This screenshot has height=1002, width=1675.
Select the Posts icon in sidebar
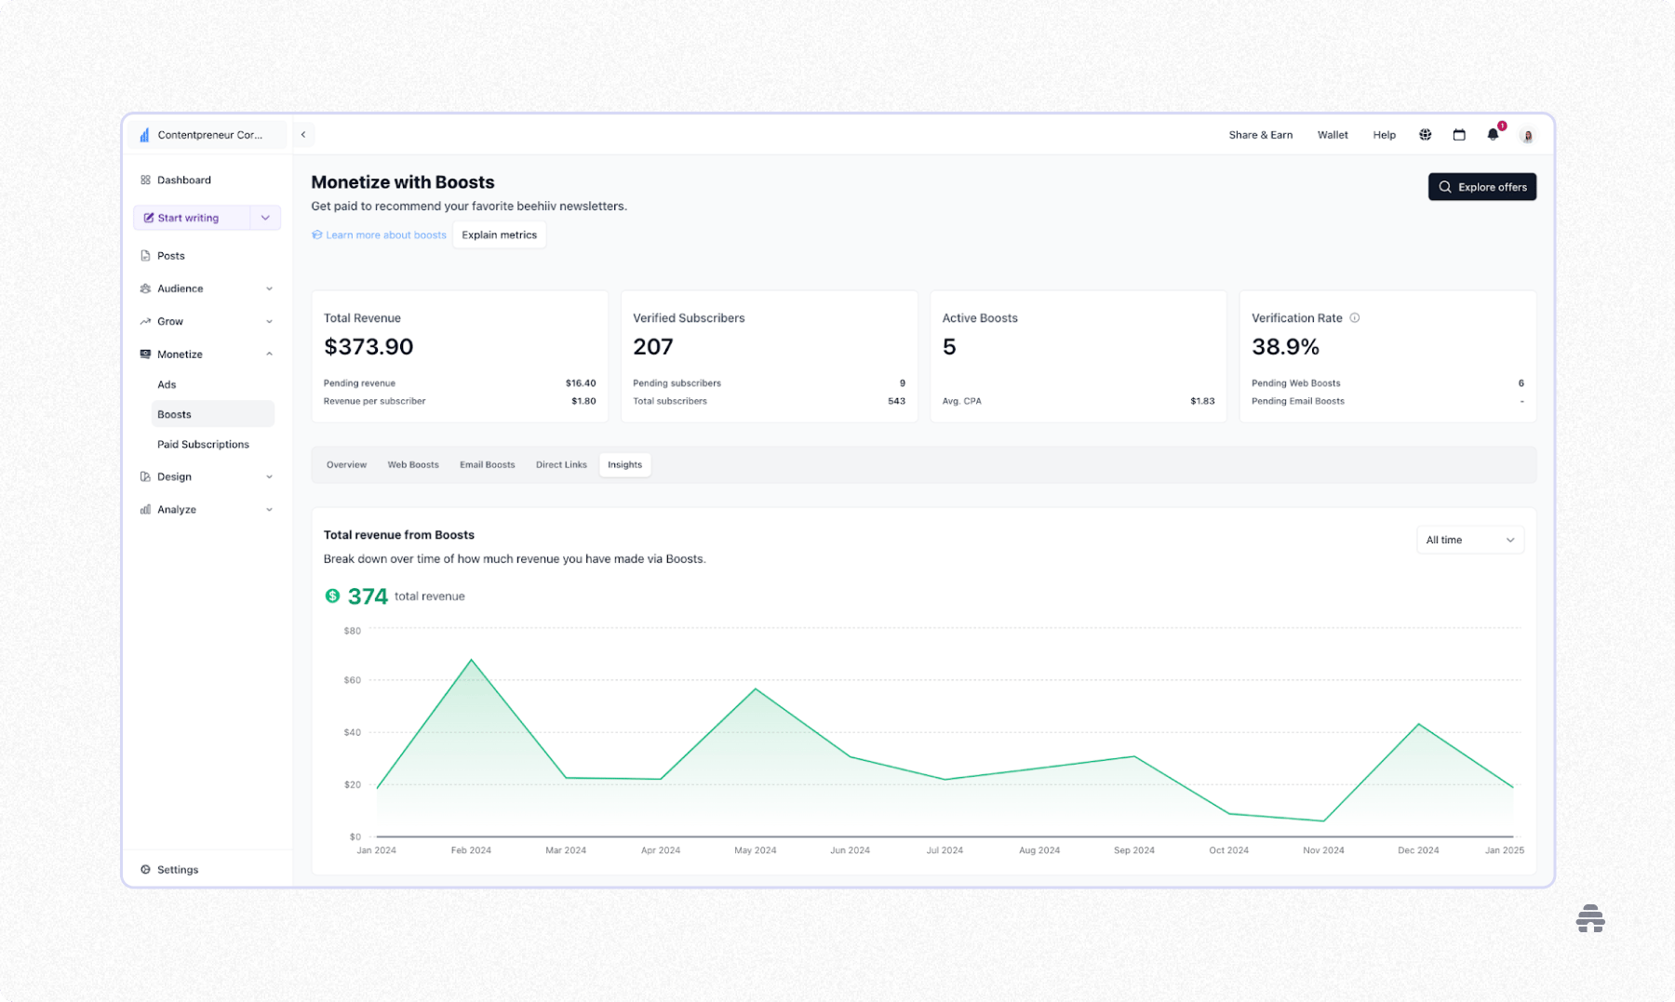pos(145,255)
